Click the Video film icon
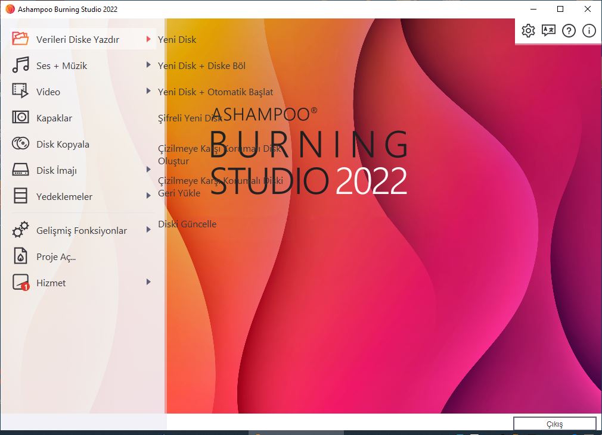The width and height of the screenshot is (602, 435). tap(20, 91)
